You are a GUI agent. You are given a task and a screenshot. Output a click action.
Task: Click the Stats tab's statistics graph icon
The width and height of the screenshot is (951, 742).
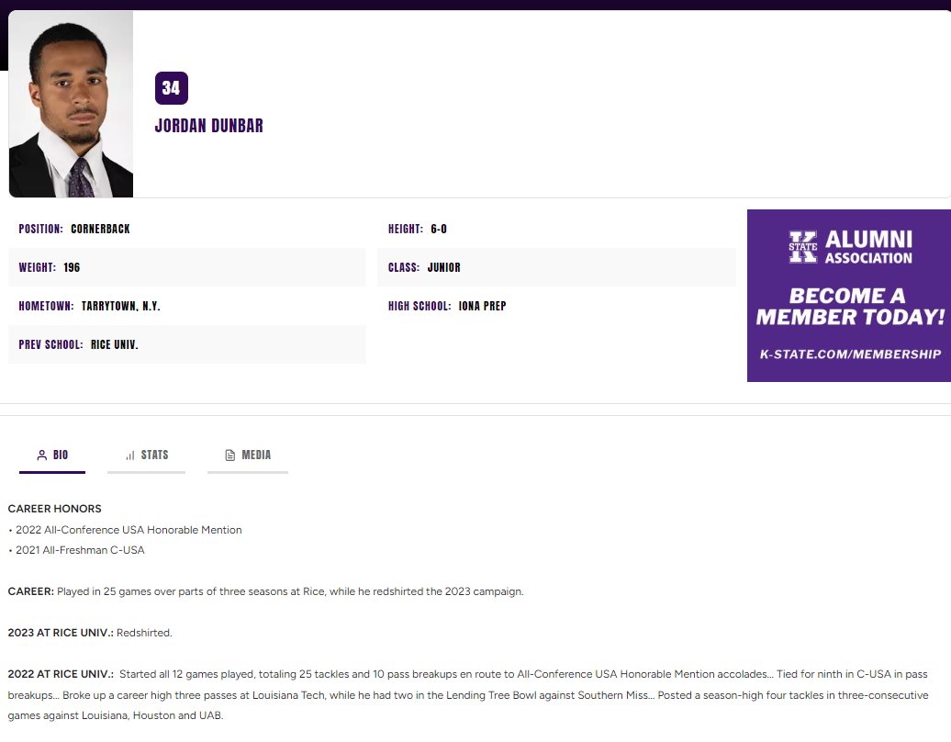click(128, 454)
